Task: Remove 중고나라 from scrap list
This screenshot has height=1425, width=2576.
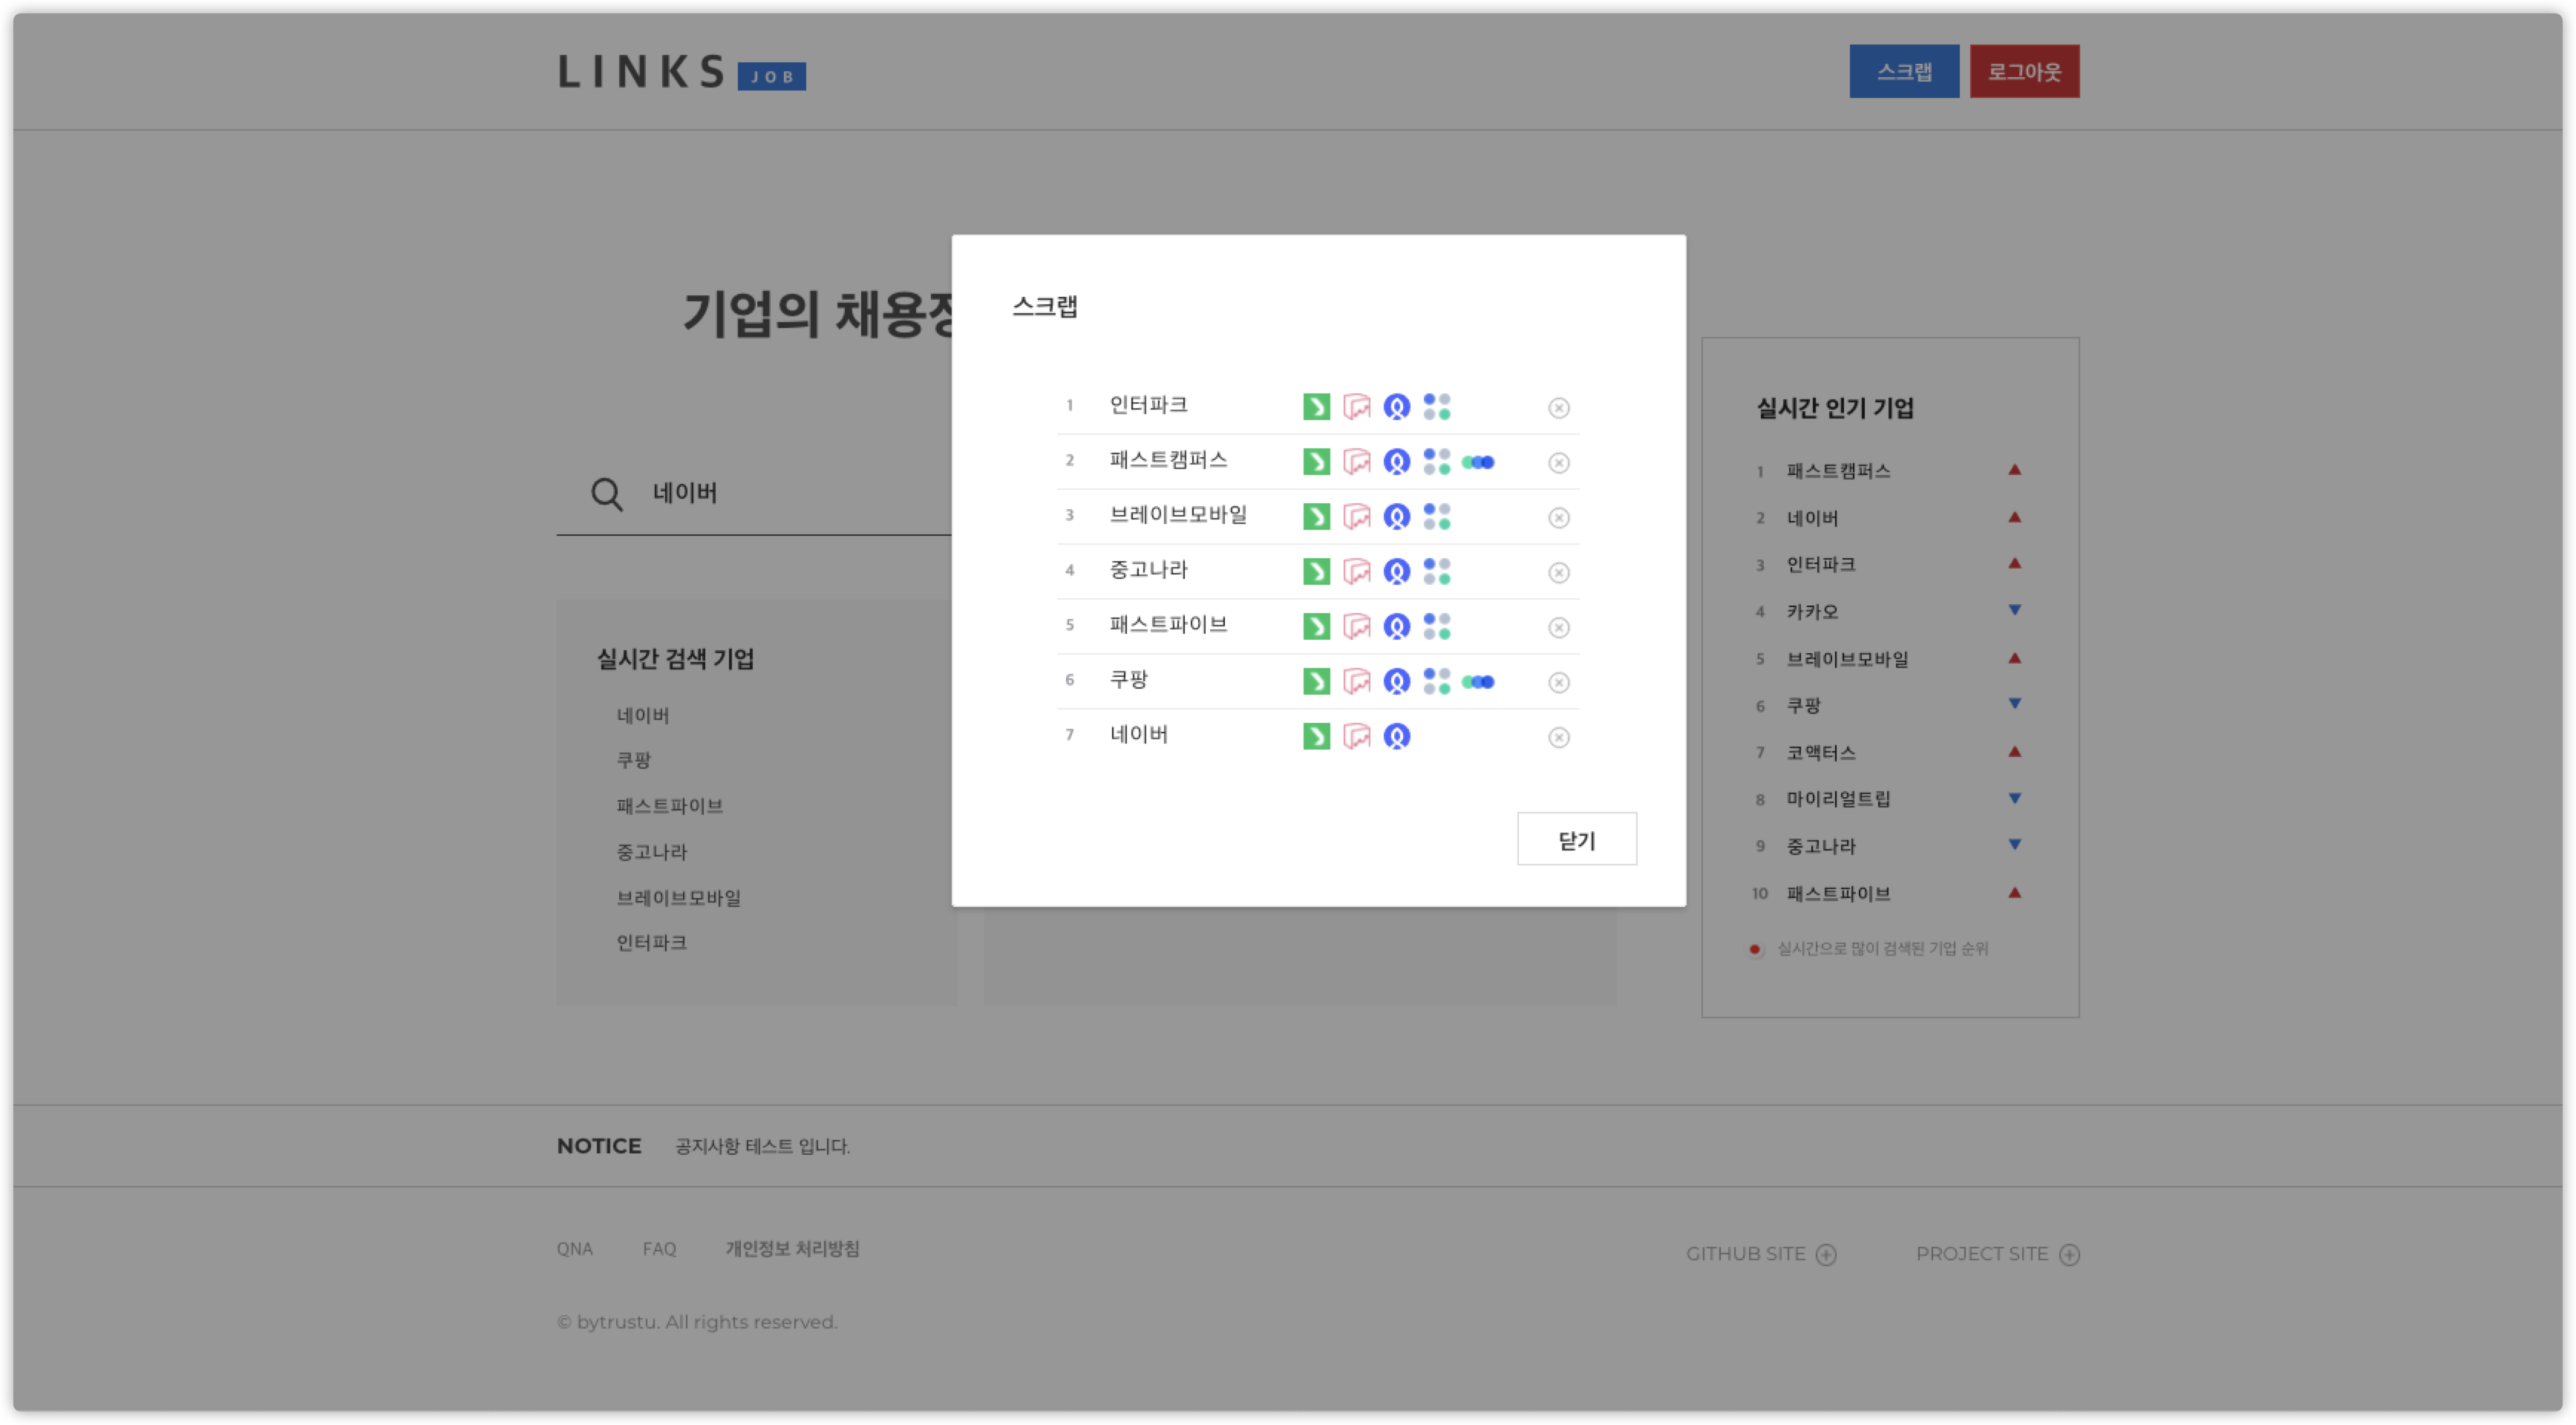Action: click(x=1558, y=573)
